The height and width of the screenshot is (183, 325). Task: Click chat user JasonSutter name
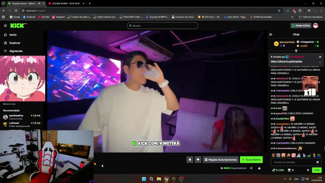click(x=283, y=124)
